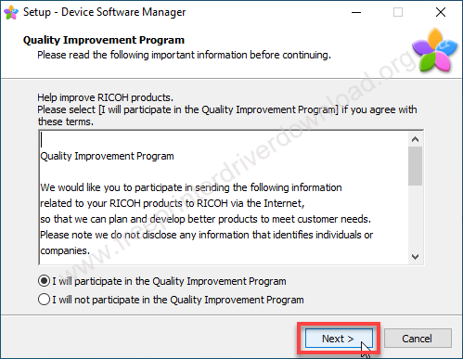Click the "related to your RICOH products" line

[173, 203]
